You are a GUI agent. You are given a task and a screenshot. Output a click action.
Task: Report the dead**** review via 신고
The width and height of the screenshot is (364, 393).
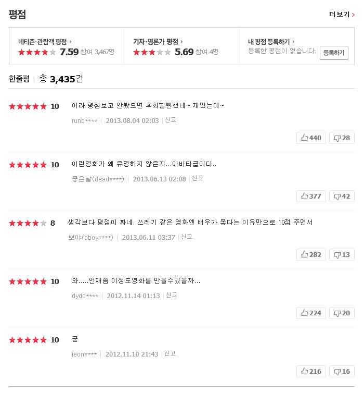[x=198, y=178]
